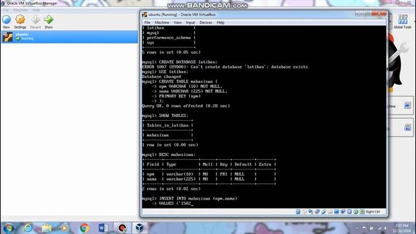Open the Input menu in ubuntu VM window
The height and width of the screenshot is (234, 416).
[x=190, y=23]
